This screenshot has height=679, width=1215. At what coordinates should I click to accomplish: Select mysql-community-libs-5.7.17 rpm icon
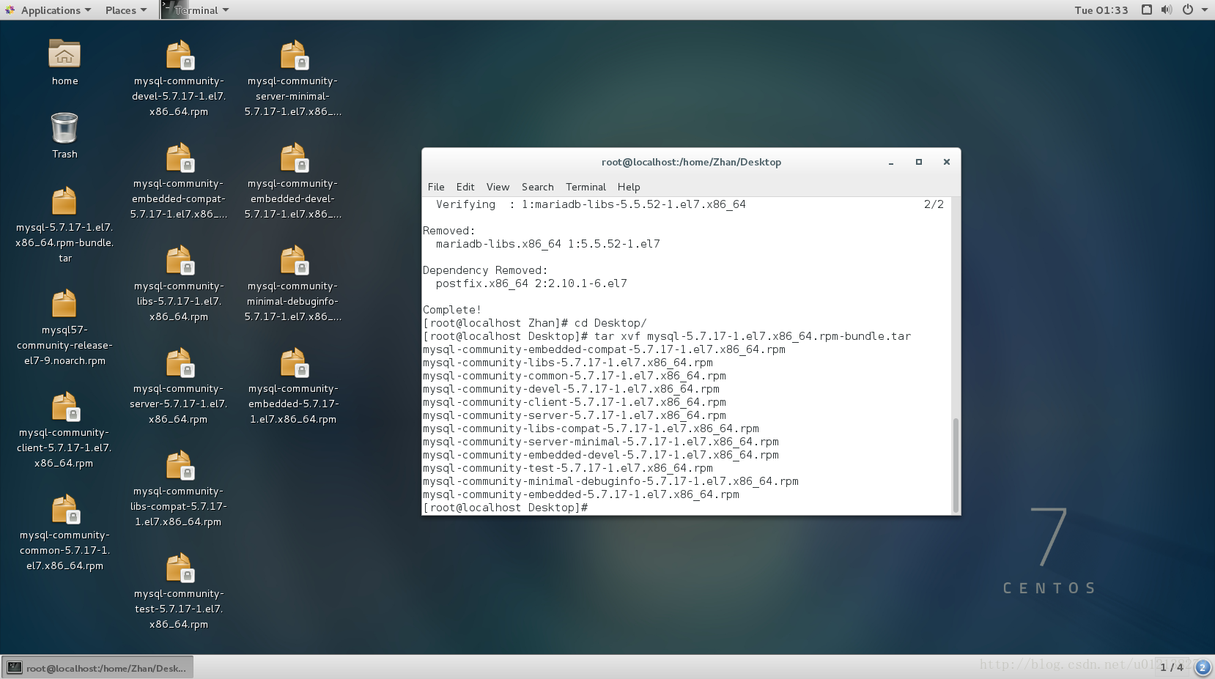point(179,260)
